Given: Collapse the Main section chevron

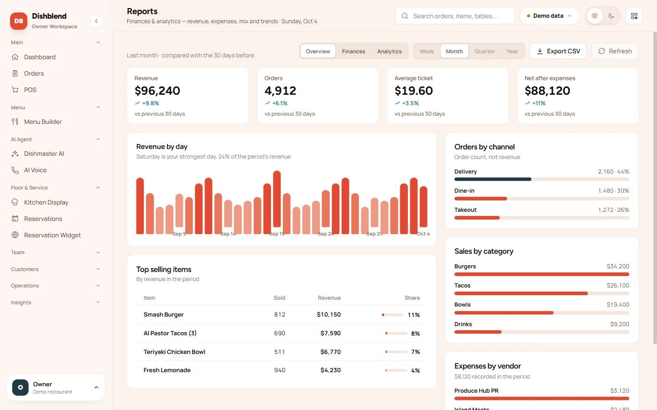Looking at the screenshot, I should tap(98, 42).
